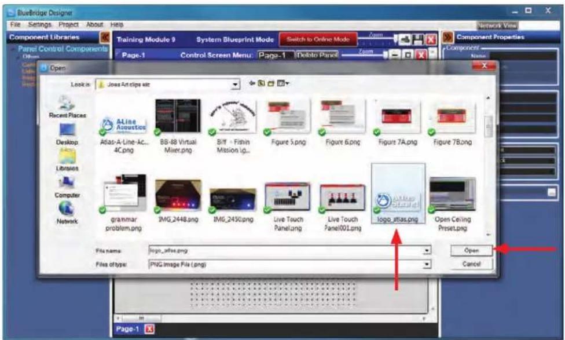Click the dialog file list scrollbar
The height and width of the screenshot is (340, 565).
(x=488, y=166)
